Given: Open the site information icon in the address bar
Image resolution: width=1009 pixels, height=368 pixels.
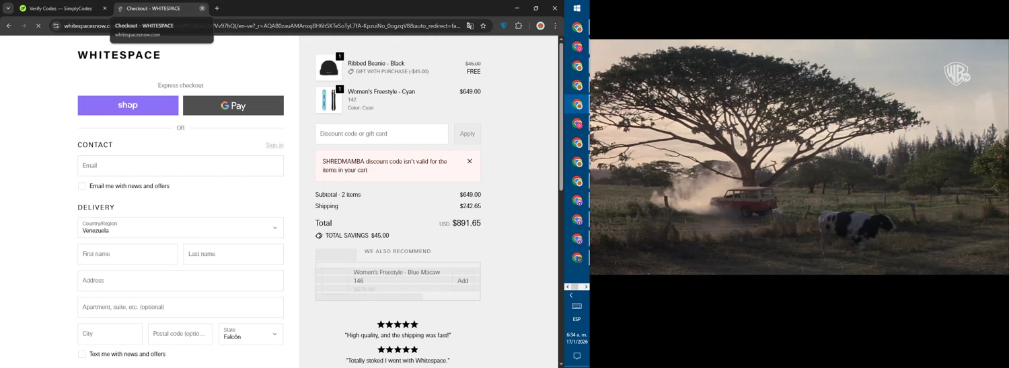Looking at the screenshot, I should [57, 26].
